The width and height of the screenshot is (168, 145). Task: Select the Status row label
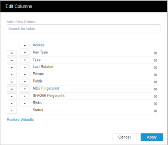pyautogui.click(x=38, y=110)
